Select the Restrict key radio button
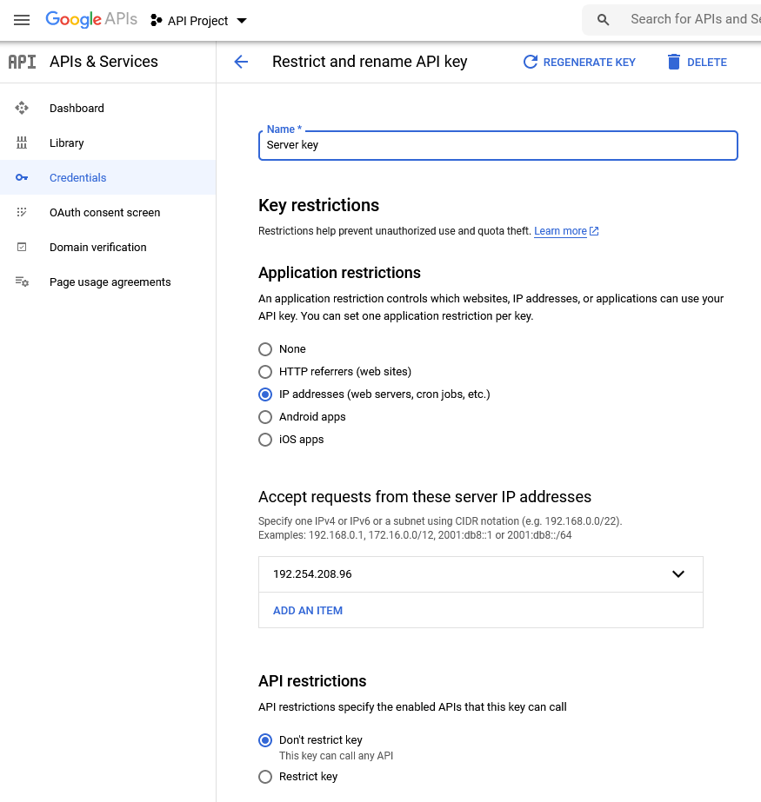The width and height of the screenshot is (761, 802). (265, 777)
